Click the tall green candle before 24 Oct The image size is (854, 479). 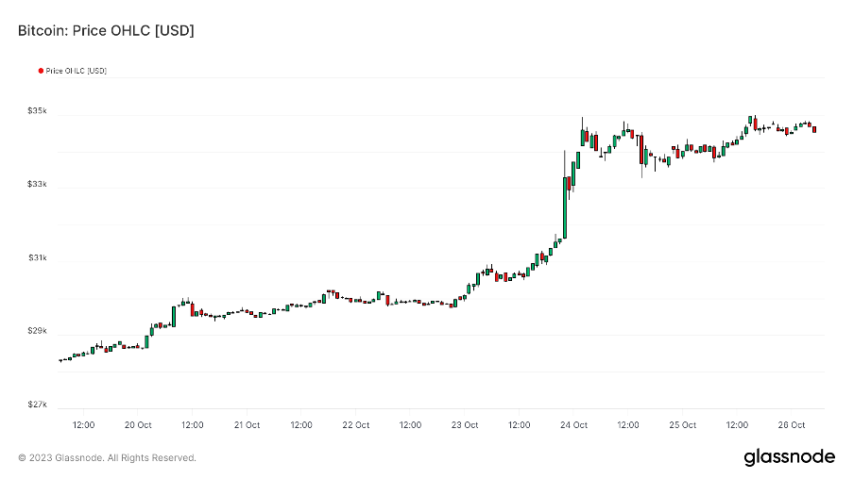click(565, 207)
